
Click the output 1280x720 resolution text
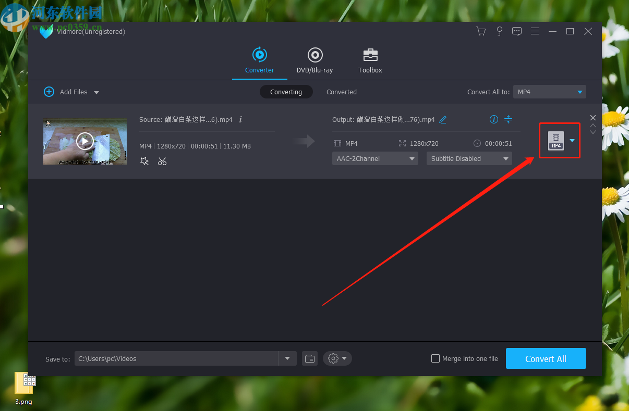coord(424,143)
